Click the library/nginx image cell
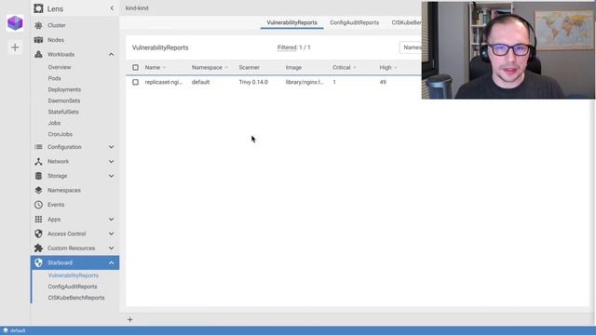596x335 pixels. (305, 82)
